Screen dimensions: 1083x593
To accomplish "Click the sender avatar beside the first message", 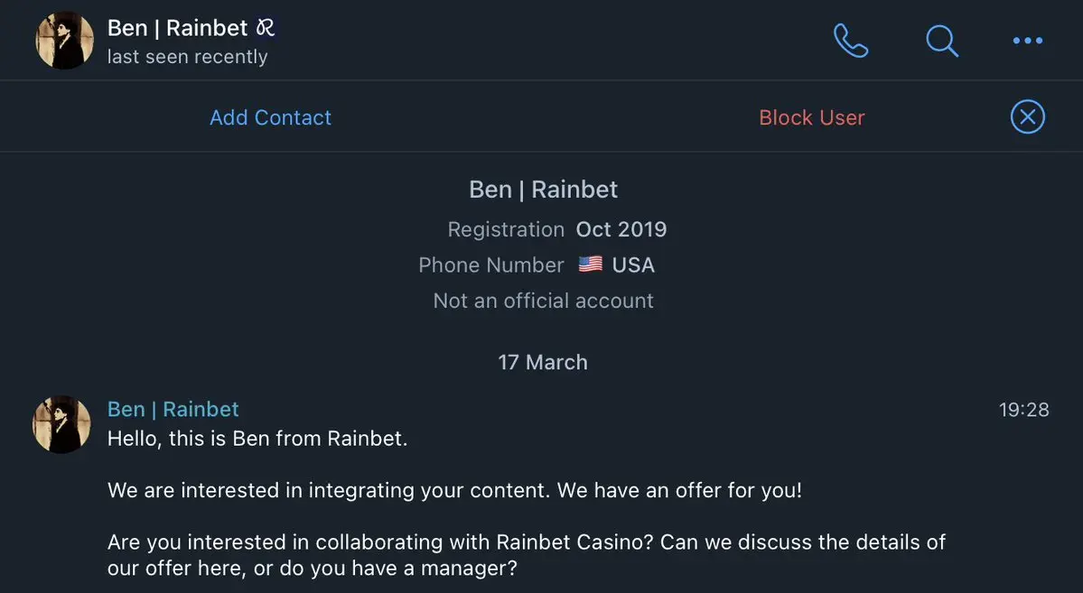I will [61, 424].
